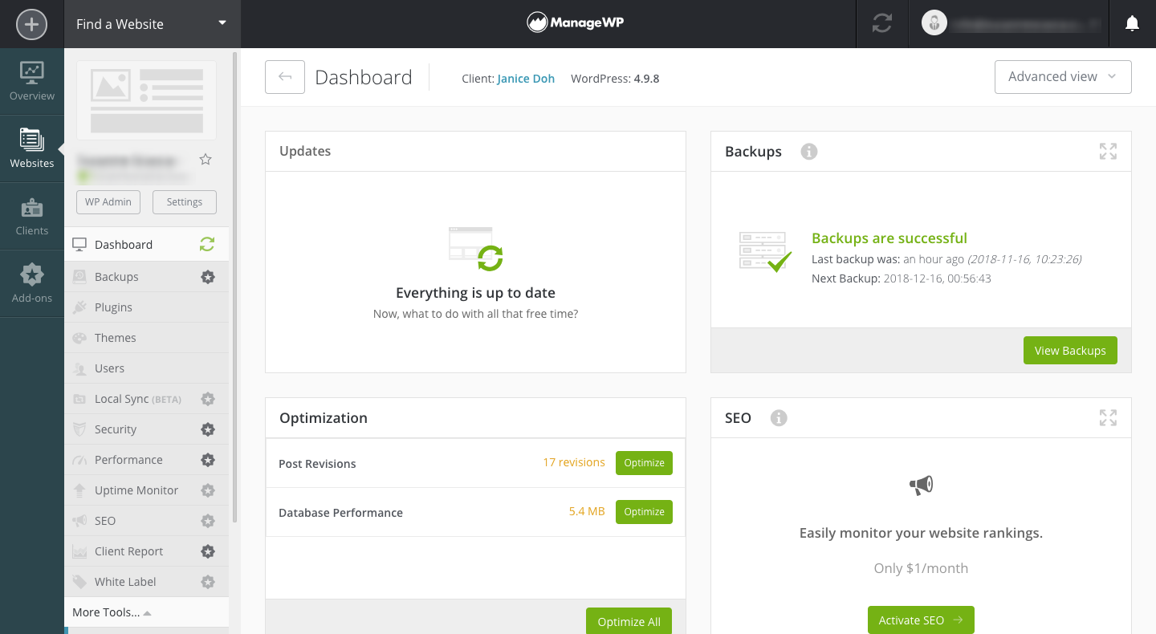Open the notifications bell
This screenshot has height=634, width=1156.
1132,24
